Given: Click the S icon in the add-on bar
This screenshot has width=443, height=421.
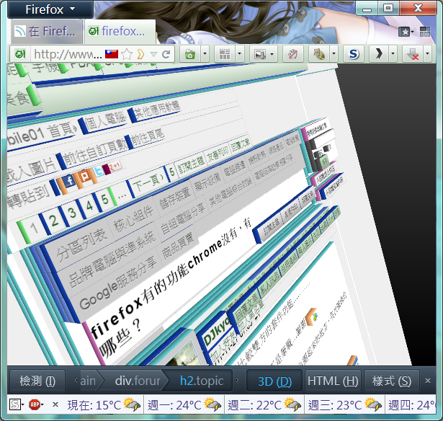Looking at the screenshot, I should (x=14, y=404).
